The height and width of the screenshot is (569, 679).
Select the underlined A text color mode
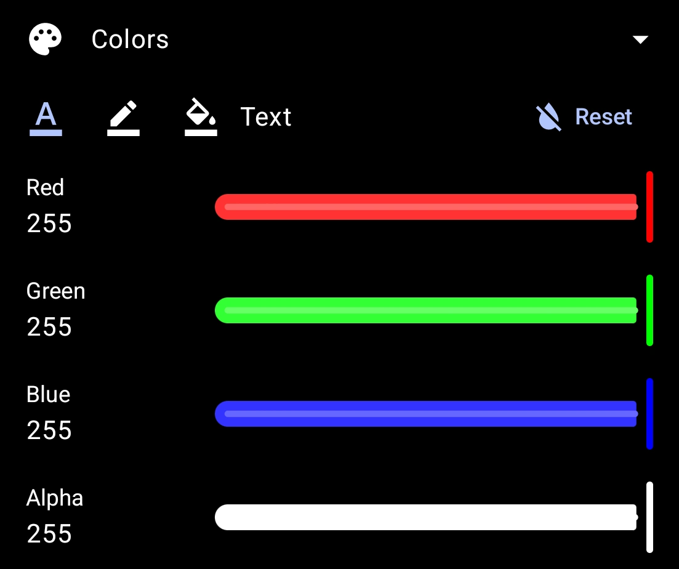(46, 117)
